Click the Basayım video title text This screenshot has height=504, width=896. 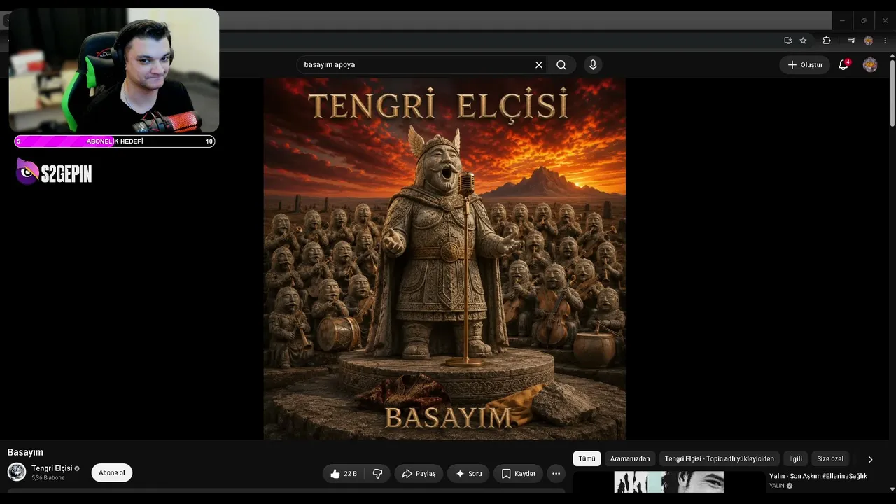[x=25, y=452]
